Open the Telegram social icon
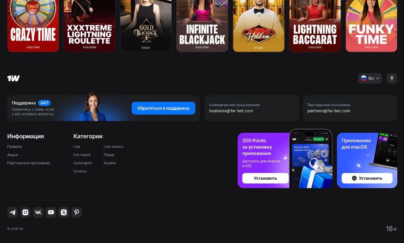 click(x=13, y=212)
